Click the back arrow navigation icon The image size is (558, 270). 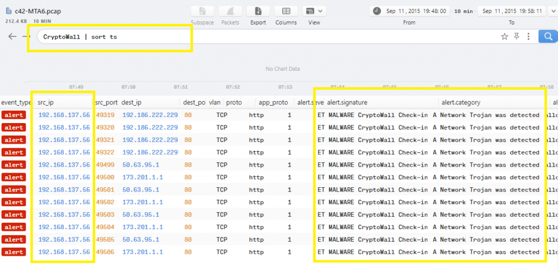[x=13, y=36]
